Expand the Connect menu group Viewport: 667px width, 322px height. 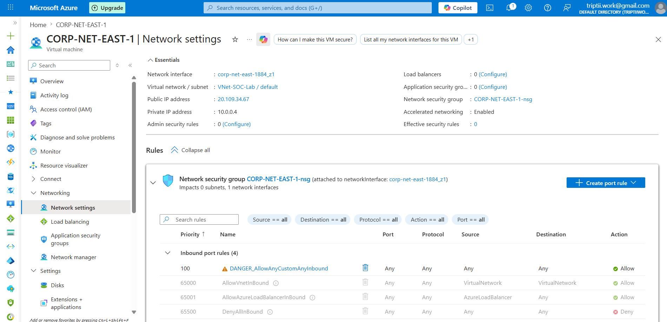[34, 179]
